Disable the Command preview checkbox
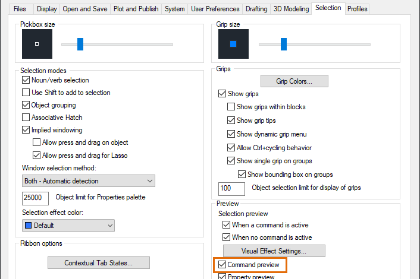Image resolution: width=420 pixels, height=279 pixels. pyautogui.click(x=222, y=265)
